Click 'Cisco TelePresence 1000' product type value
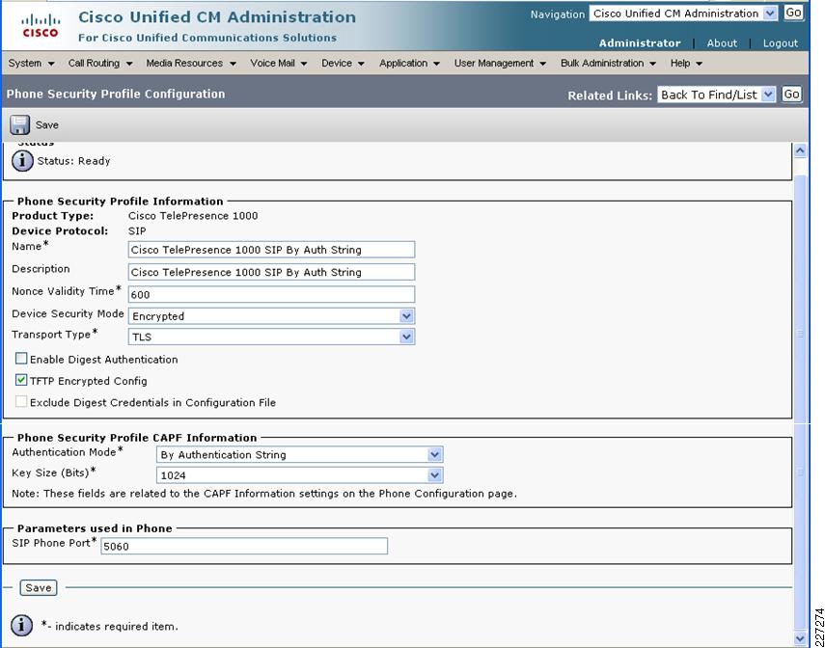Image resolution: width=825 pixels, height=648 pixels. (x=193, y=216)
